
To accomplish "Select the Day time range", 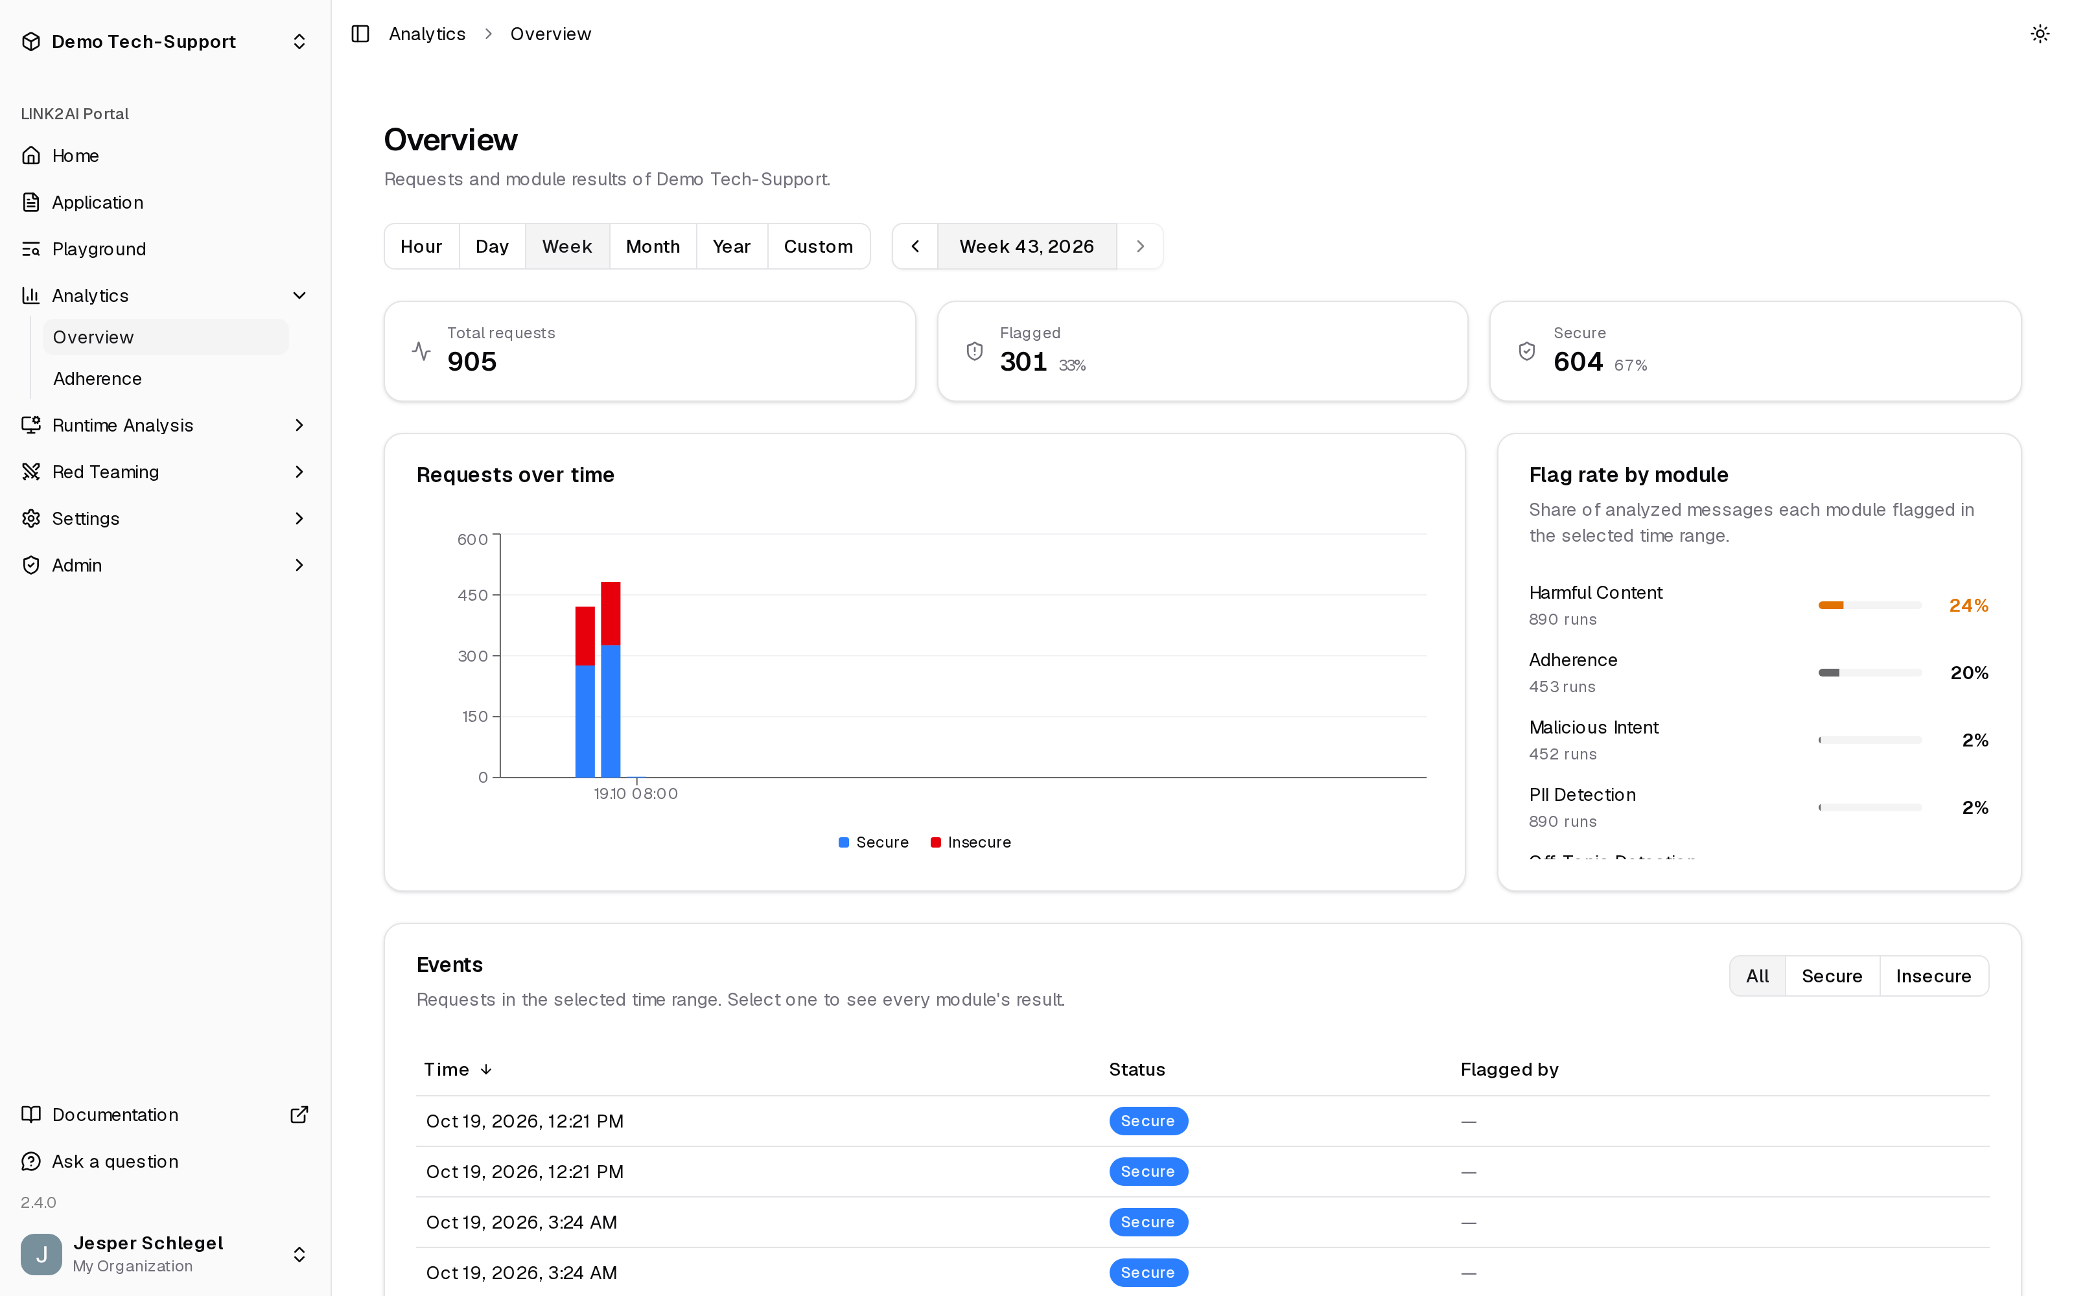I will click(492, 246).
